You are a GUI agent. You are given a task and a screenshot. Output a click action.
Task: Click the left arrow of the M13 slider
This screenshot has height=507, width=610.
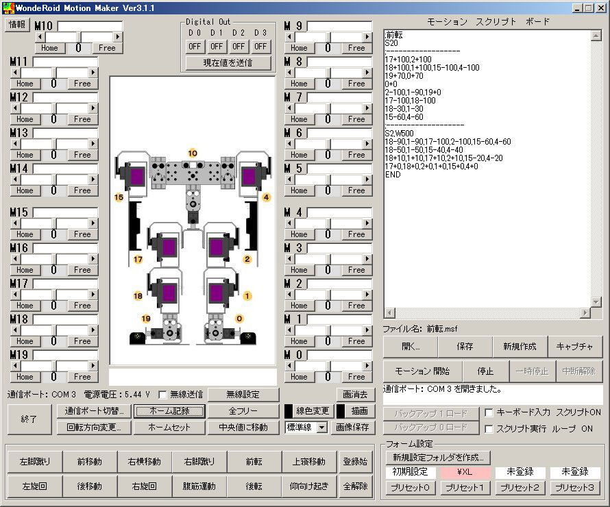15,143
